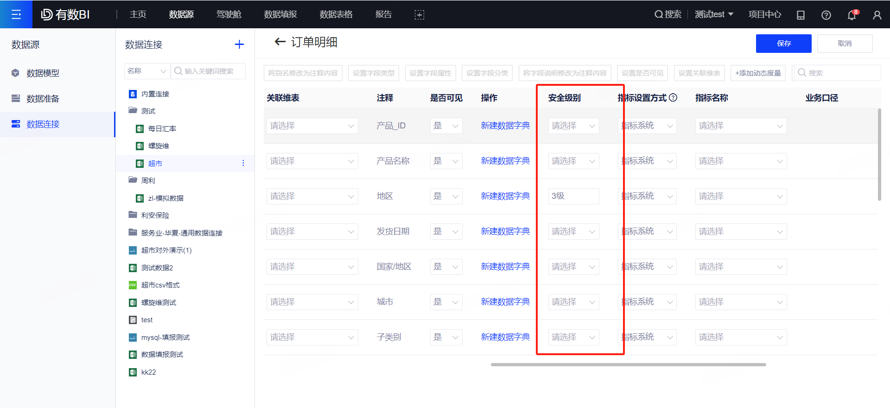Expand 关联维表 dropdown in 地区 row
This screenshot has width=890, height=408.
coord(312,197)
